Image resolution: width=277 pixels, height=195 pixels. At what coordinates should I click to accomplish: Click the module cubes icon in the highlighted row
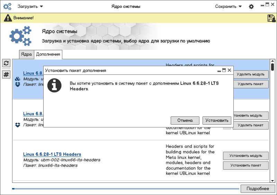(x=18, y=79)
